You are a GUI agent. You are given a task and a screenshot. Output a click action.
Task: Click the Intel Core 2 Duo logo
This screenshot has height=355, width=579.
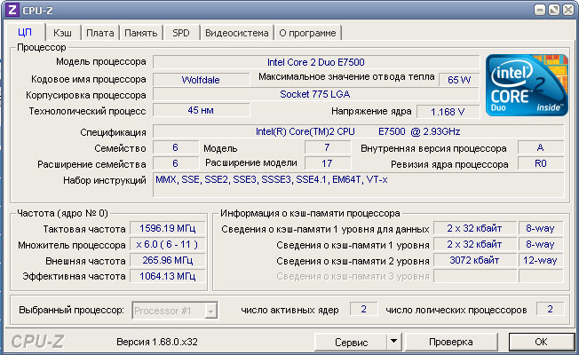point(527,85)
